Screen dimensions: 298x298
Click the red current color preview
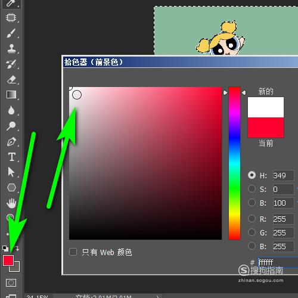click(x=266, y=128)
